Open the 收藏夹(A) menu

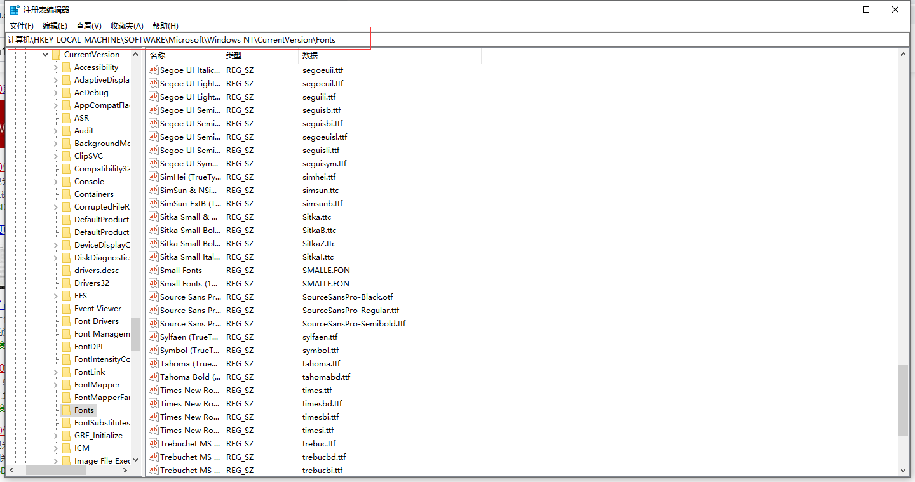coord(127,26)
